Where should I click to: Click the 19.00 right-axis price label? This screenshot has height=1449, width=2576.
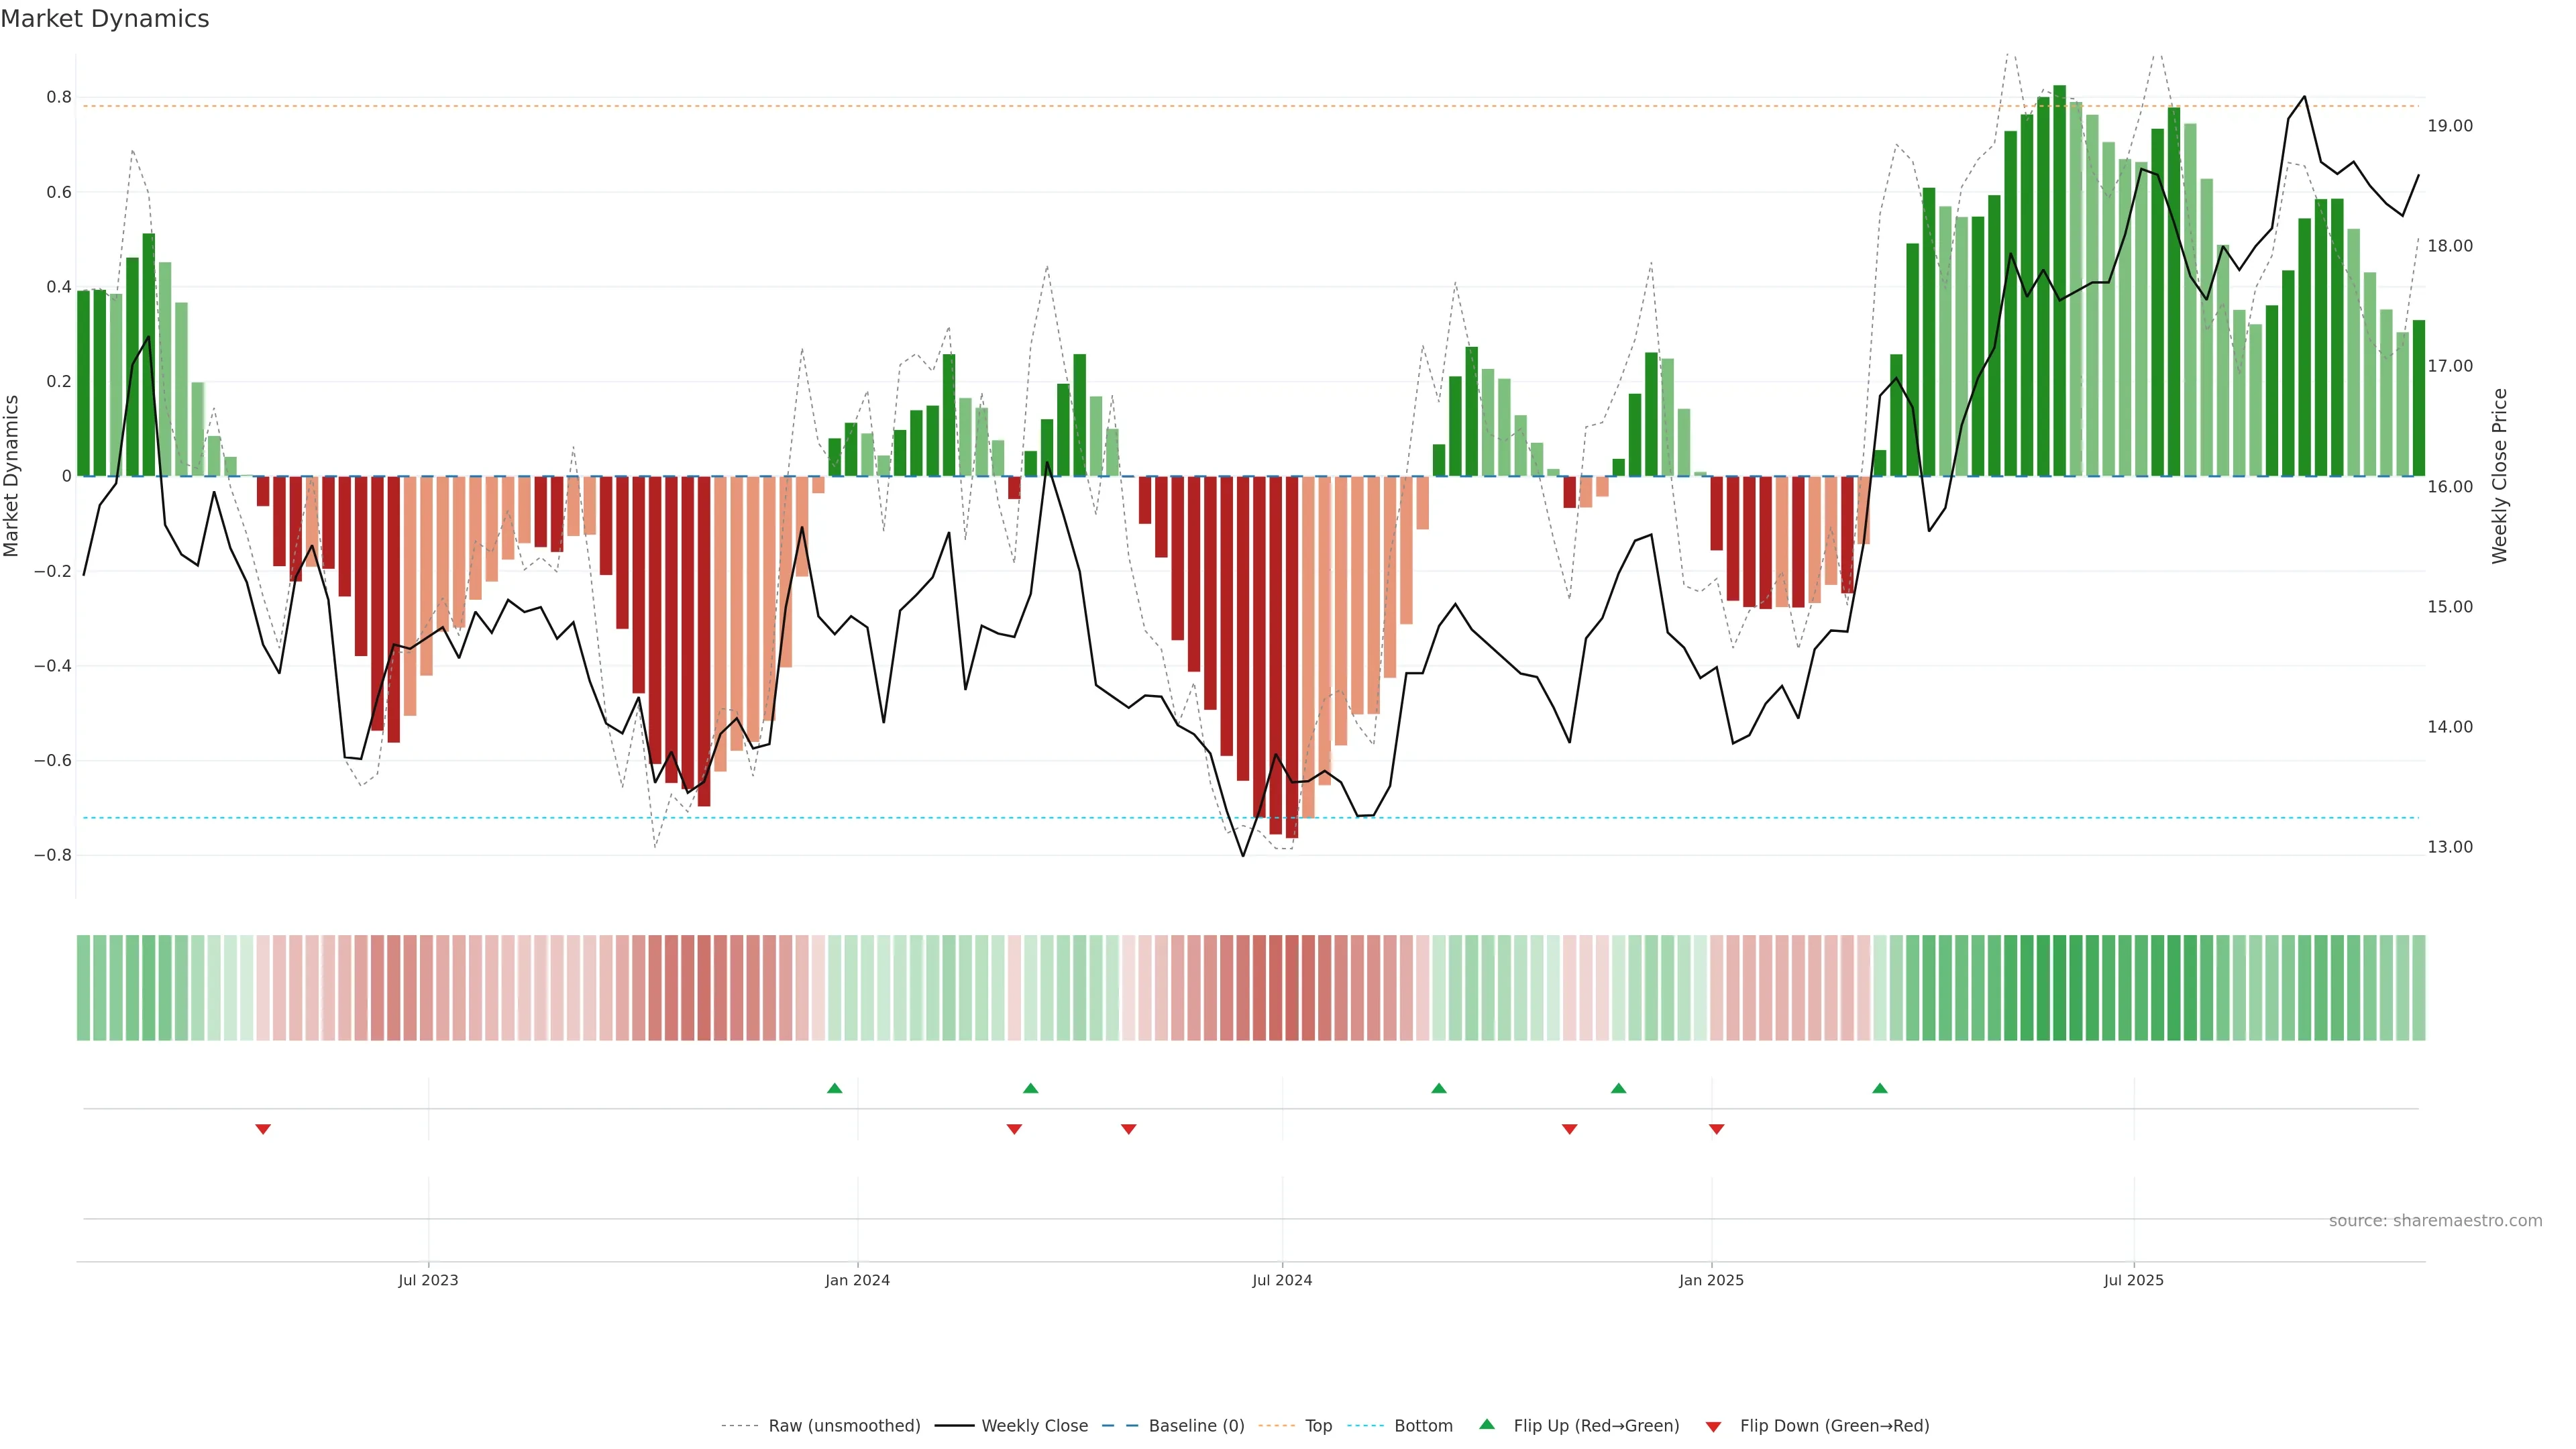2449,126
